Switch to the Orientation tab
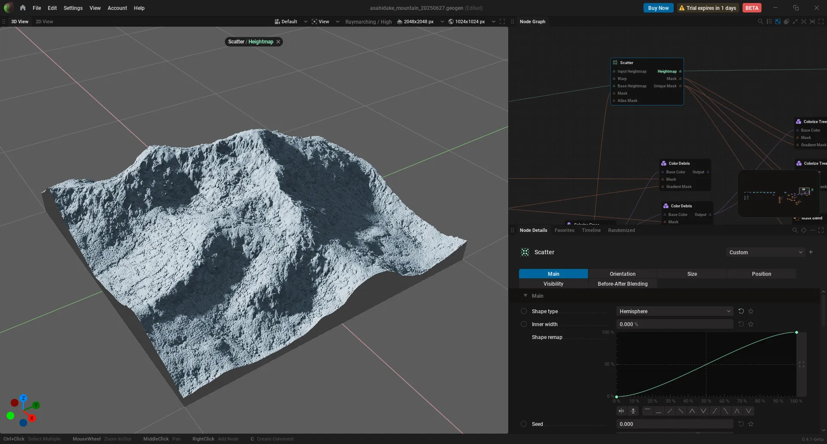 click(622, 274)
